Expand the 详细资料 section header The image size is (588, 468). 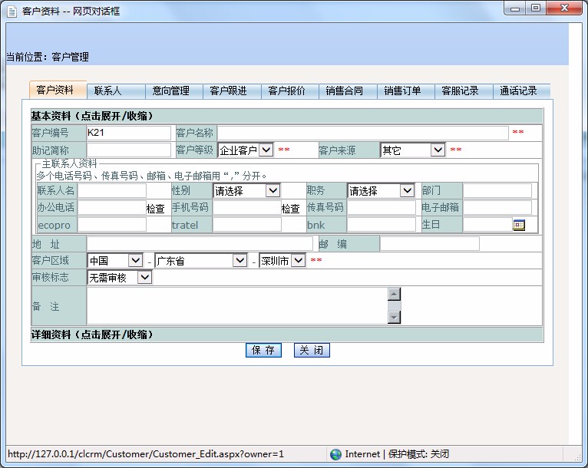pos(287,335)
